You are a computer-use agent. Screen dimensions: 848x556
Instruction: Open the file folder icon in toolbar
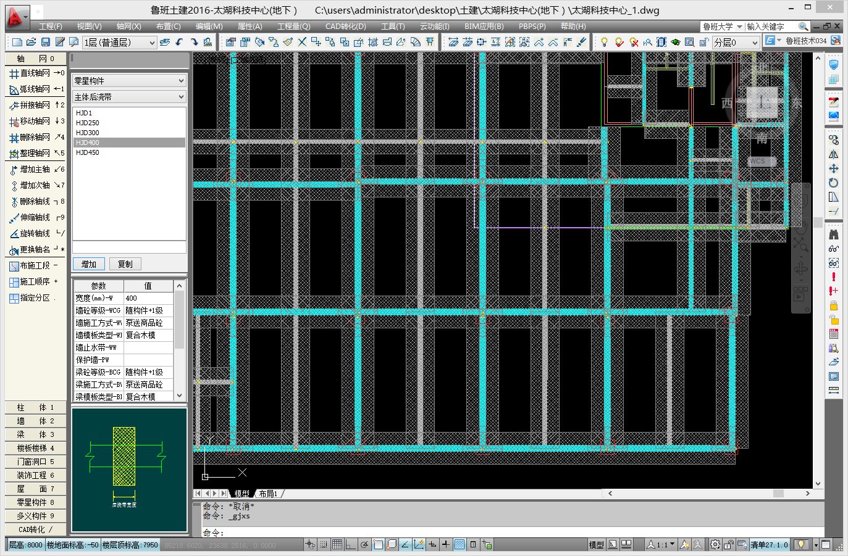[x=30, y=42]
